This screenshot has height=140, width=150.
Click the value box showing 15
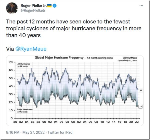coord(141,106)
